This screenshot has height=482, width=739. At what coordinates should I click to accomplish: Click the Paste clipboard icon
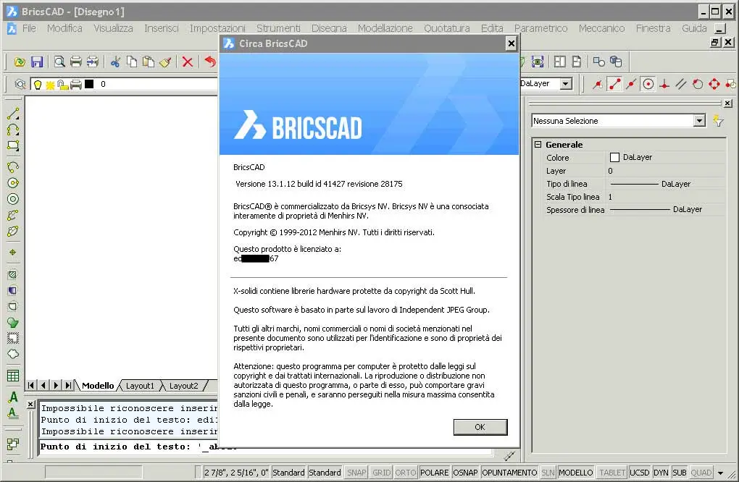149,62
